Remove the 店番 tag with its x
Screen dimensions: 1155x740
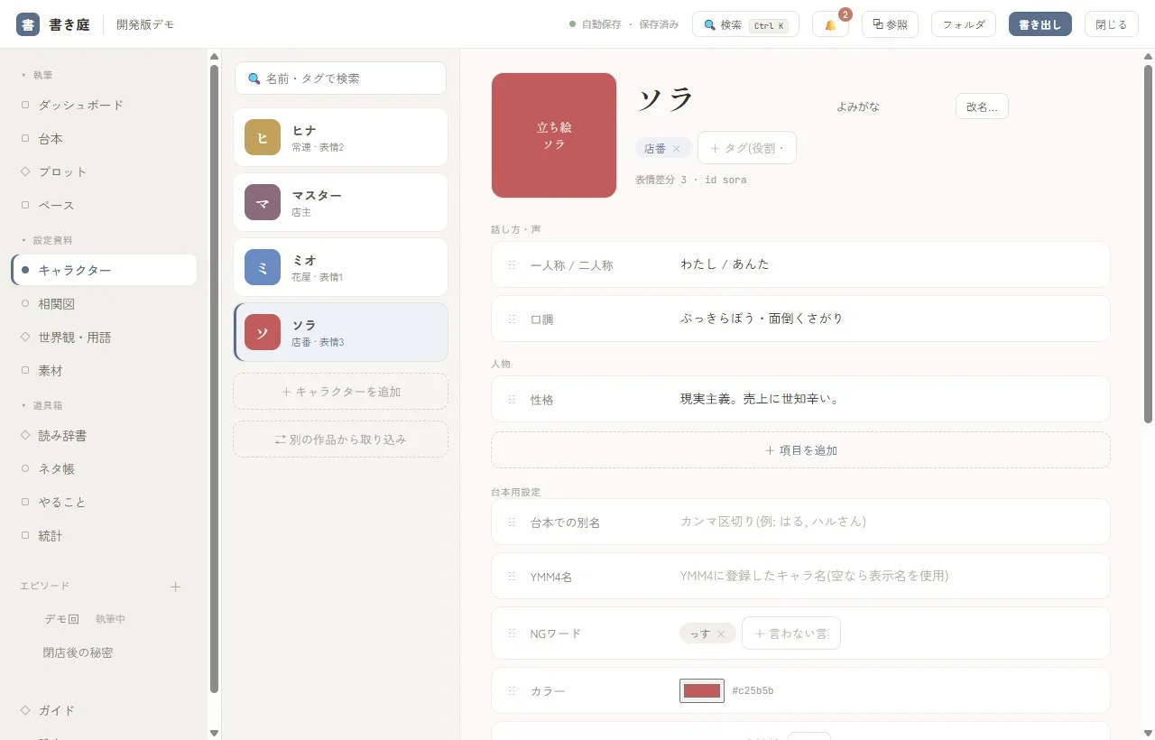[x=677, y=149]
